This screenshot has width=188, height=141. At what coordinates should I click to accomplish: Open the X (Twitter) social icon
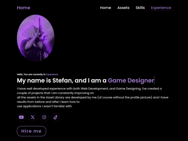[x=33, y=117]
